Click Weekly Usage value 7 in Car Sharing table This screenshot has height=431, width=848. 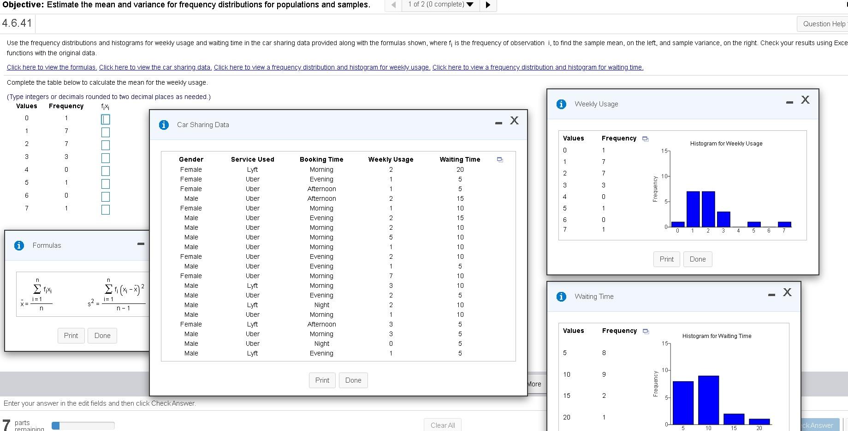tap(391, 276)
